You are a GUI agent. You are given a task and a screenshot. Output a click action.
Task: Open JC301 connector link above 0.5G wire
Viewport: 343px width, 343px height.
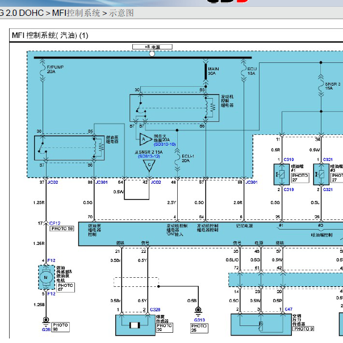point(102,182)
